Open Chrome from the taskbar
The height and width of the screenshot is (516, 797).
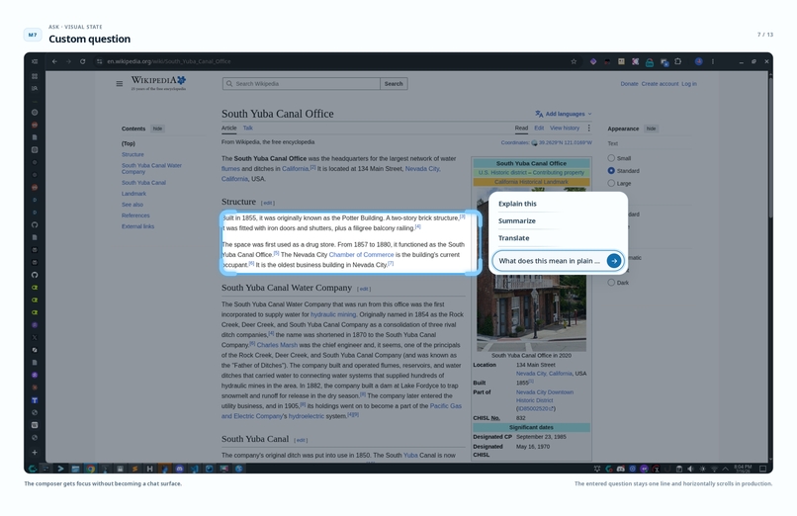[x=90, y=469]
